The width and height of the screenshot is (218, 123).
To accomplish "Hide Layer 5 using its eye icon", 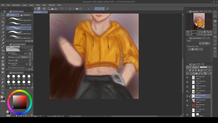I will [x=187, y=82].
